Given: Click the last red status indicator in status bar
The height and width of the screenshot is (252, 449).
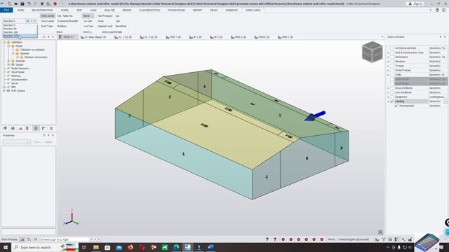Looking at the screenshot, I should tap(321, 239).
